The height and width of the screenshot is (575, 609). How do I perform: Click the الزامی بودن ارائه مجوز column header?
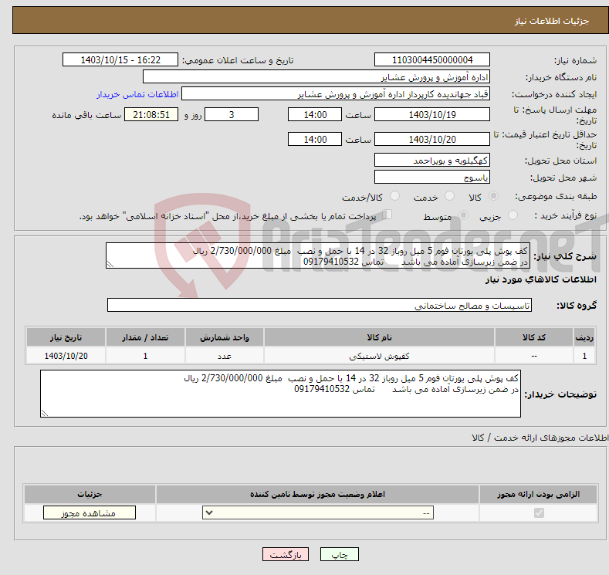[x=538, y=494]
